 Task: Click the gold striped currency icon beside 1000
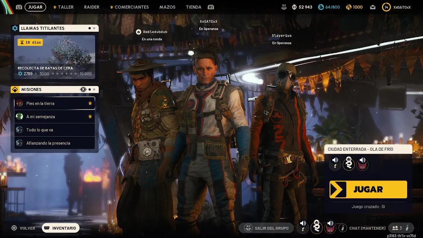point(349,7)
